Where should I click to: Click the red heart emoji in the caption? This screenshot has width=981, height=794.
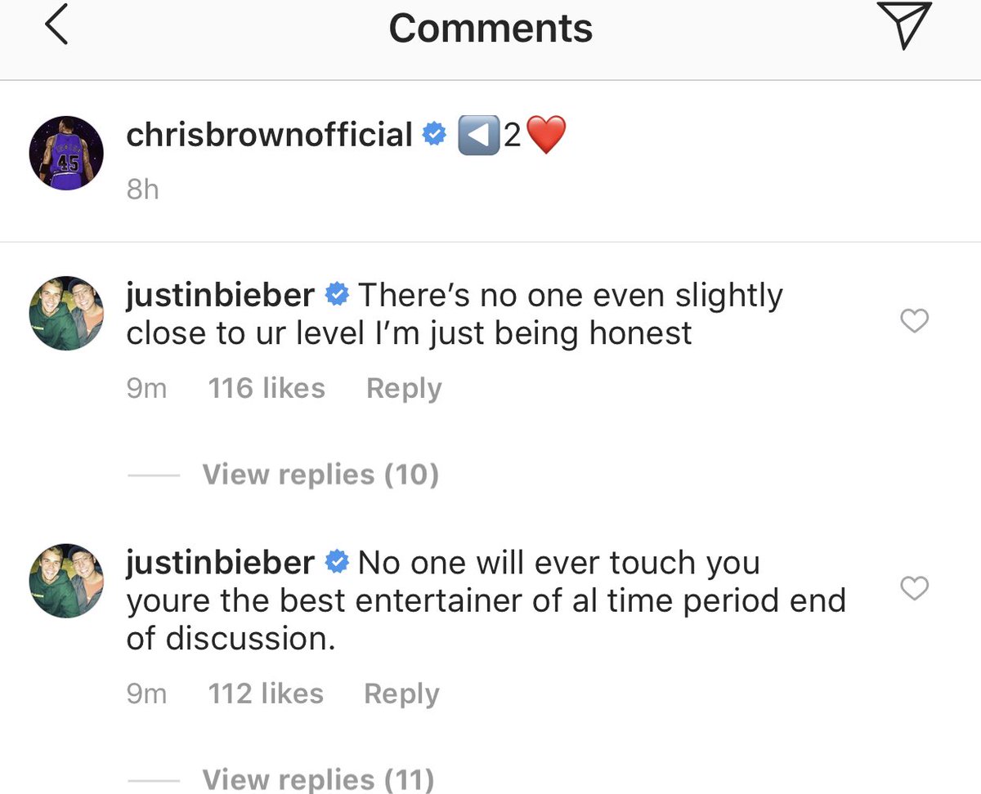(546, 136)
